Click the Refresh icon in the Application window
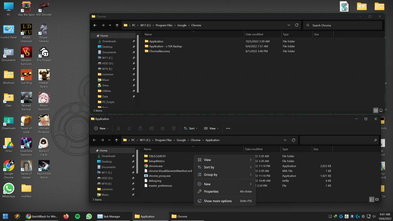The height and width of the screenshot is (221, 393). 293,140
